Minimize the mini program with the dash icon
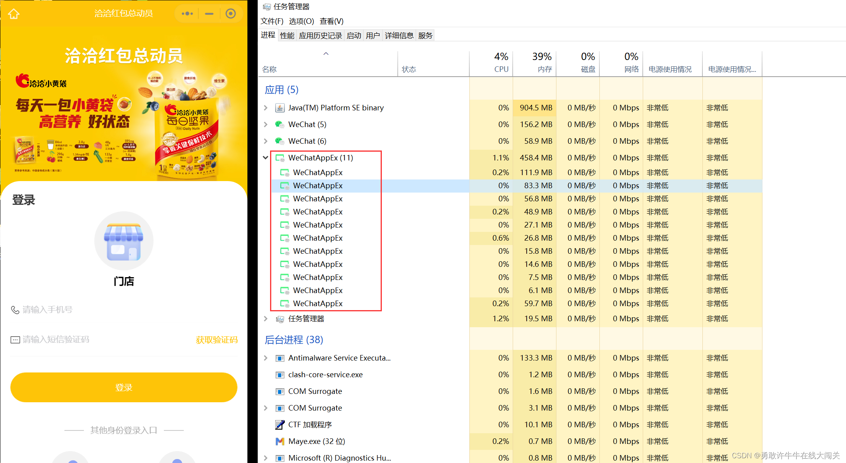 (x=209, y=14)
